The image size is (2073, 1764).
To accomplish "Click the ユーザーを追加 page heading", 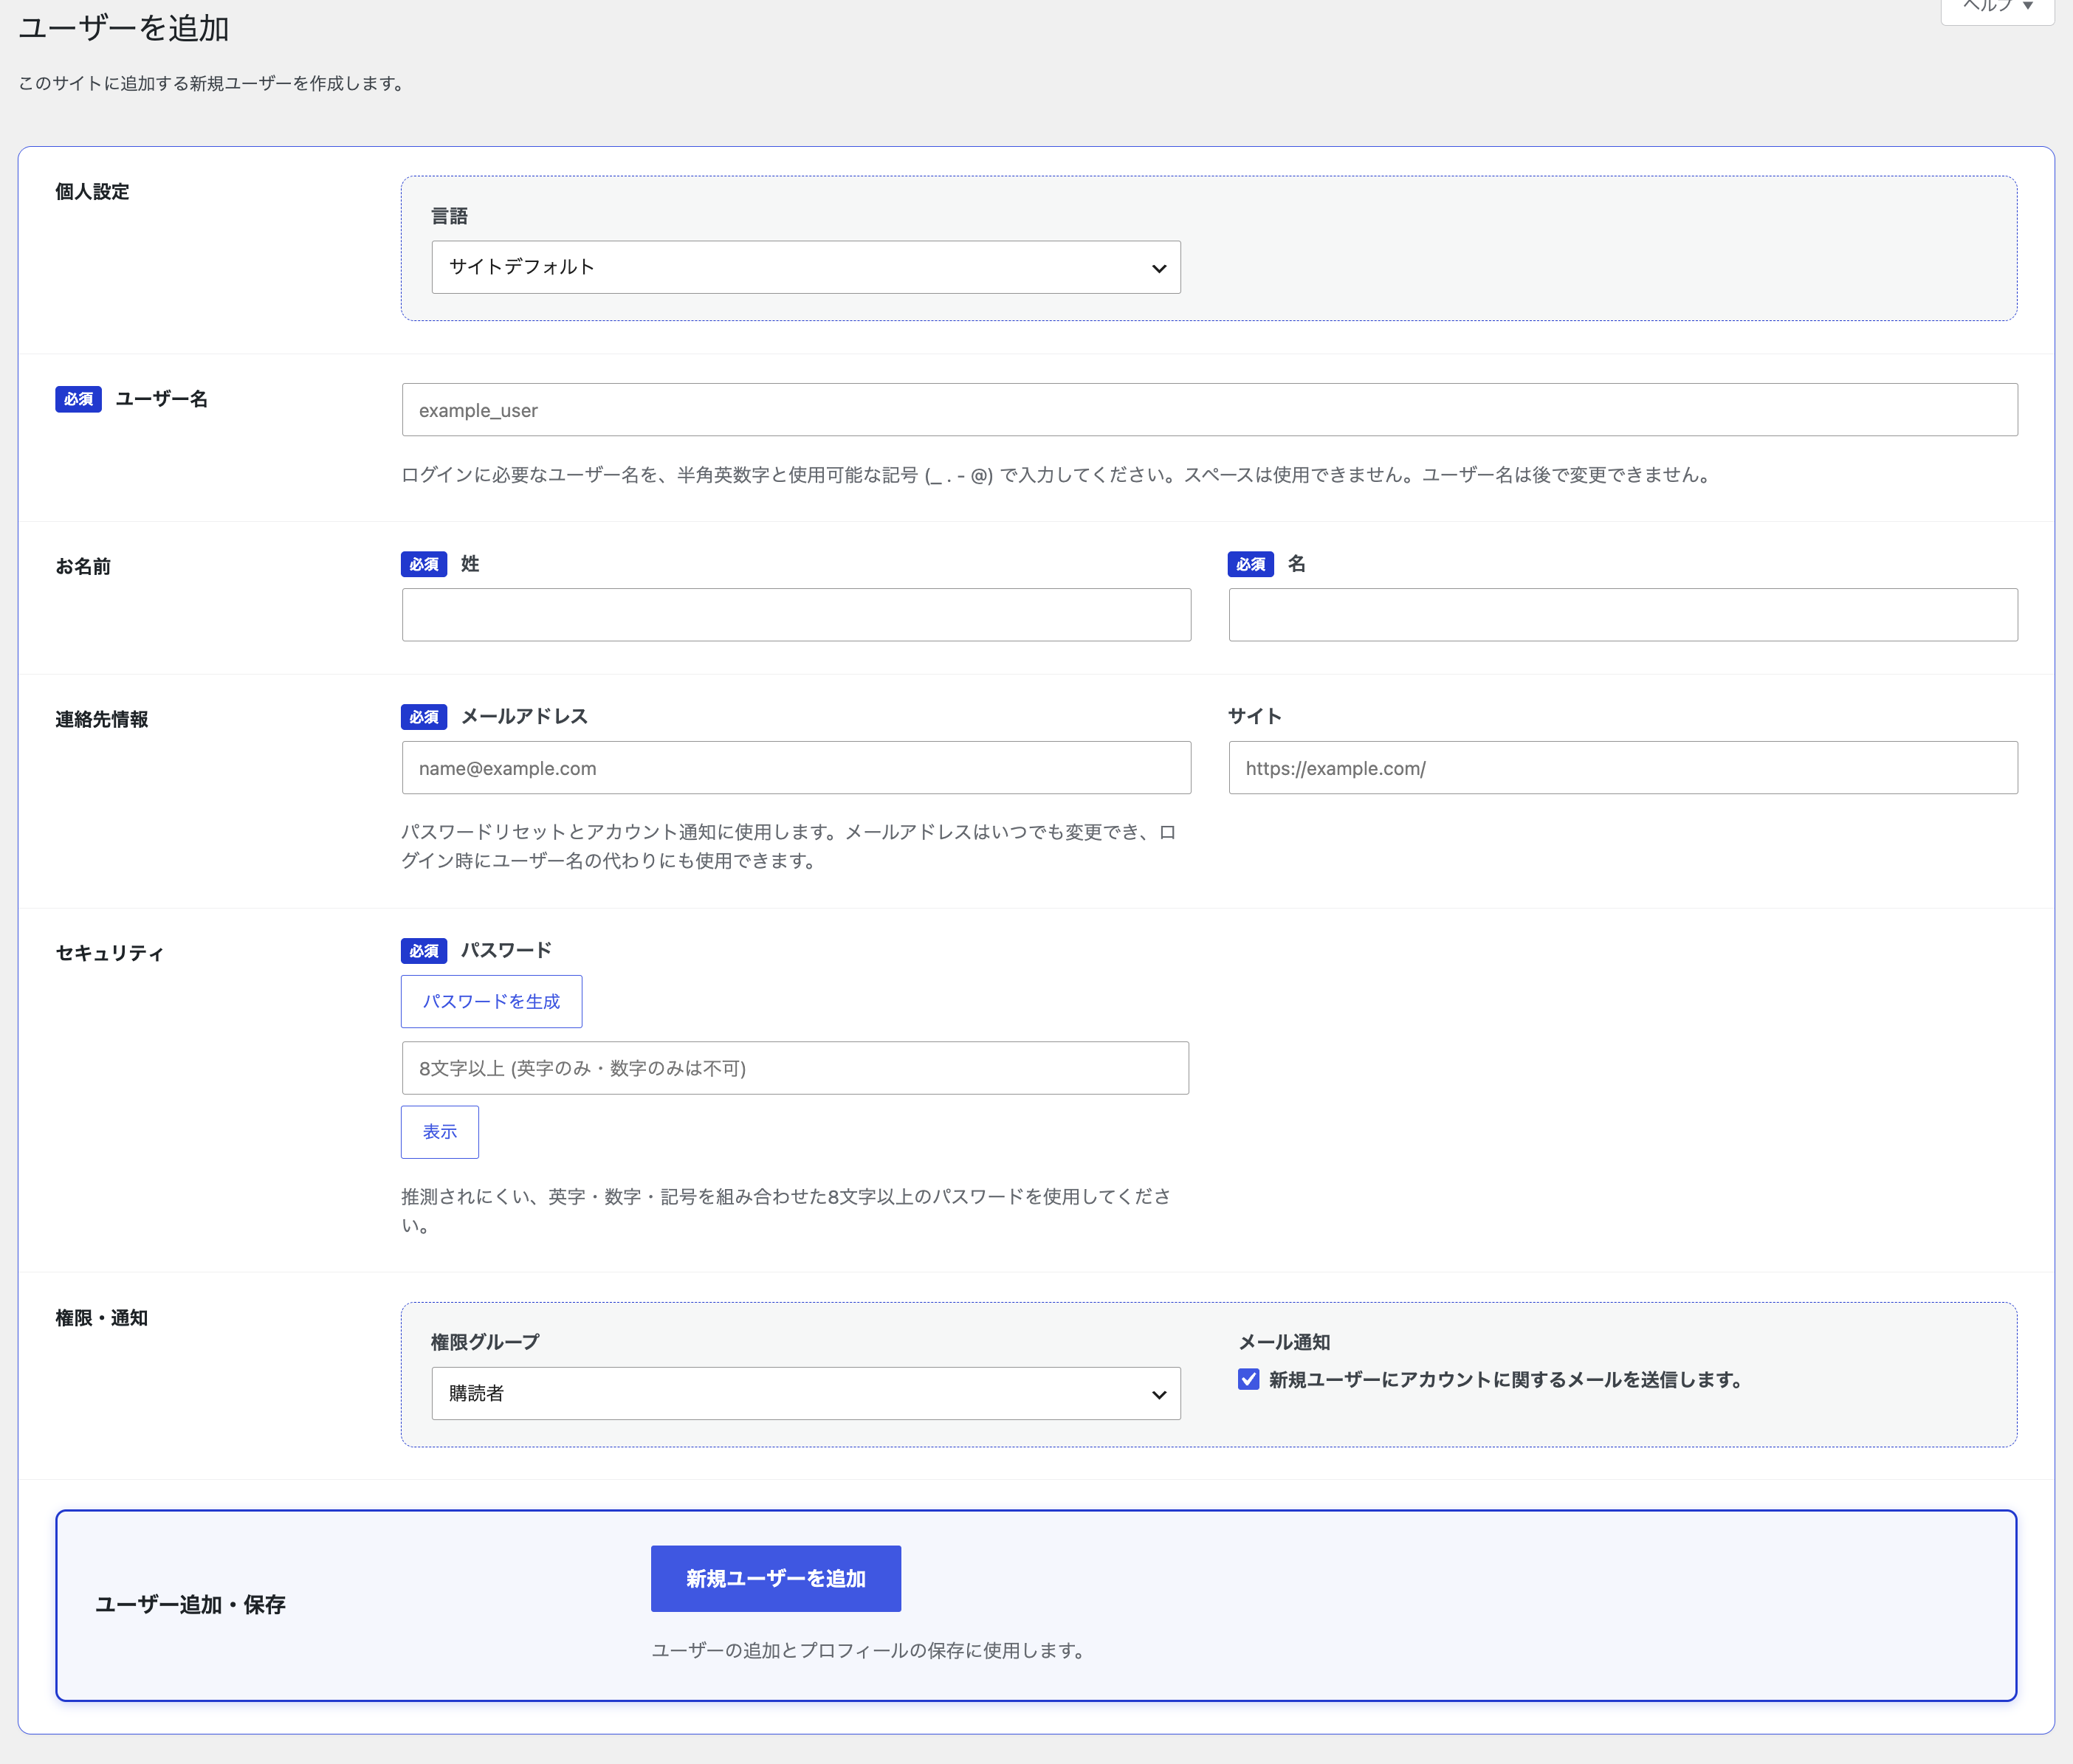I will tap(124, 28).
